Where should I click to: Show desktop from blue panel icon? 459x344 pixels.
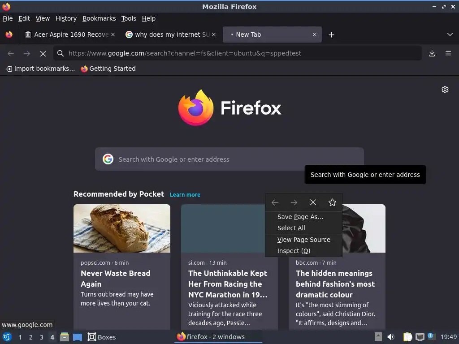78,337
